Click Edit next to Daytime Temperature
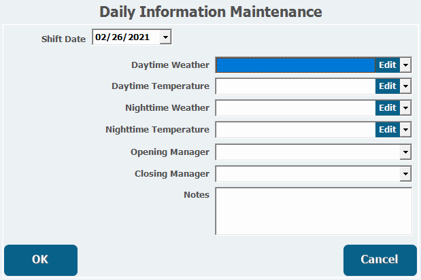 point(388,86)
